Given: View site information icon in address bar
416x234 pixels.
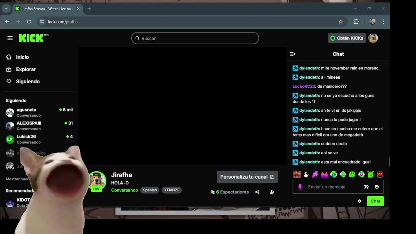Looking at the screenshot, I should [x=42, y=22].
